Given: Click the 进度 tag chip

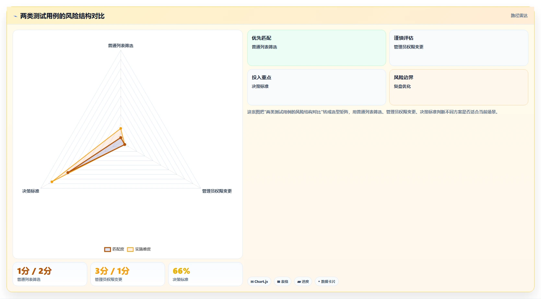Looking at the screenshot, I should click(303, 282).
